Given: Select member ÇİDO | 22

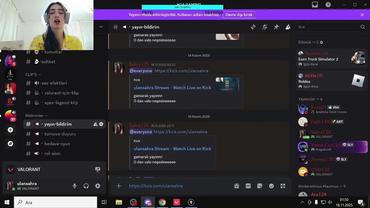Looking at the screenshot, I should point(332,172).
